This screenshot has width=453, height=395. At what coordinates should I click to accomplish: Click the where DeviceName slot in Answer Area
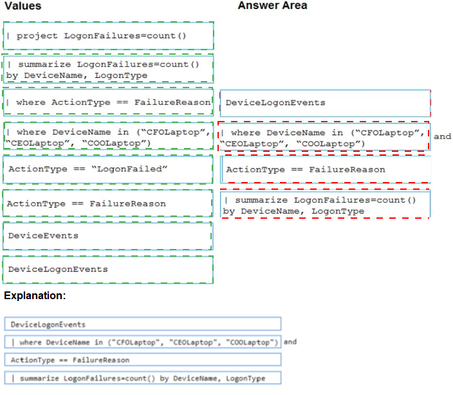coord(324,138)
